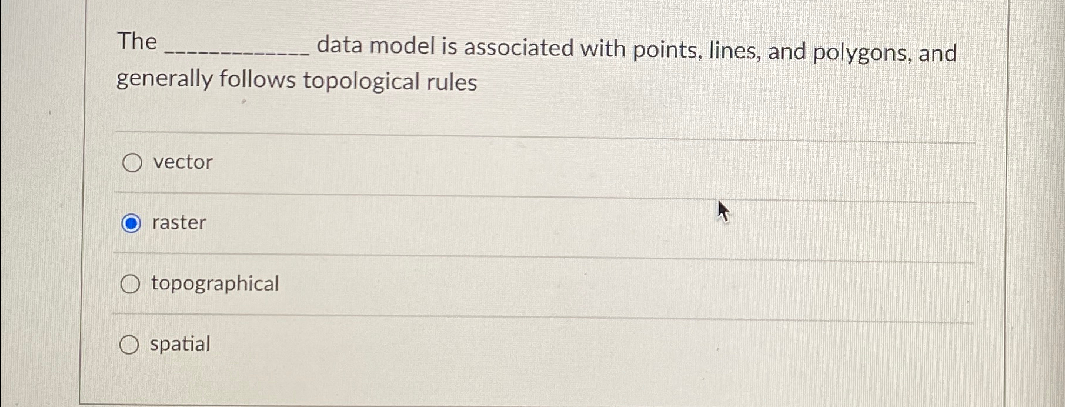This screenshot has height=407, width=1065.
Task: Select the topographical radio button
Action: [x=130, y=284]
